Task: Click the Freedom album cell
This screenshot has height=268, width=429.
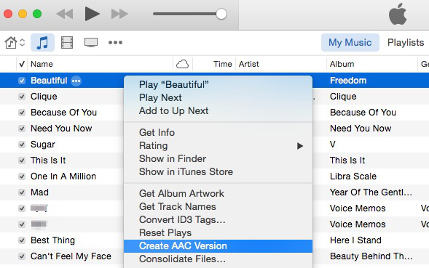Action: click(348, 81)
